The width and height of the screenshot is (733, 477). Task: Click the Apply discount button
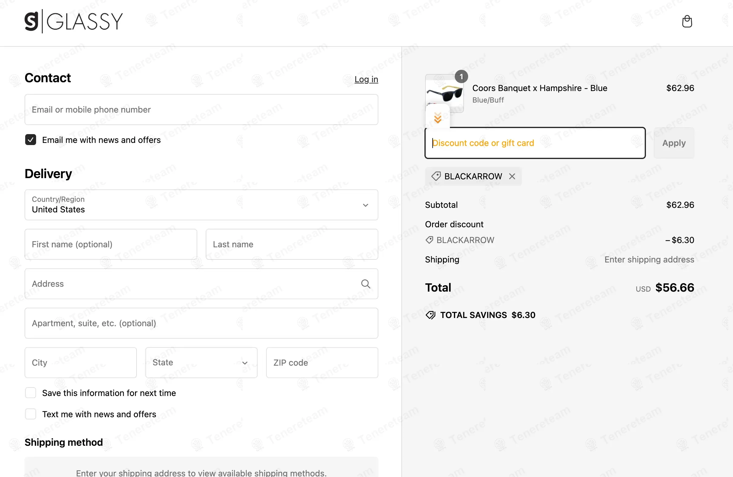click(674, 143)
